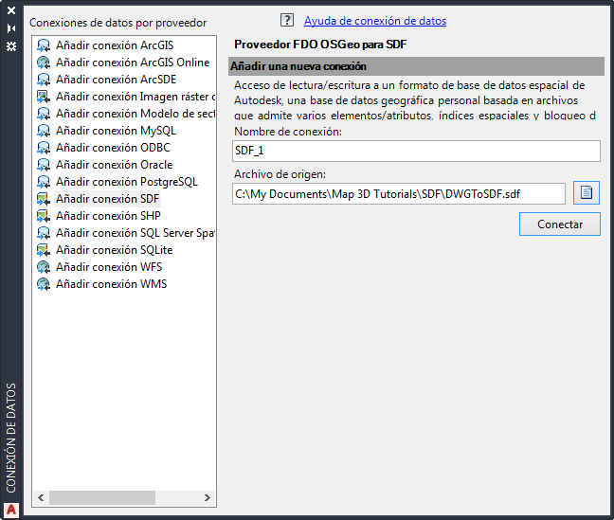This screenshot has width=614, height=520.
Task: Open Ayuda de conexión de datos link
Action: tap(375, 21)
